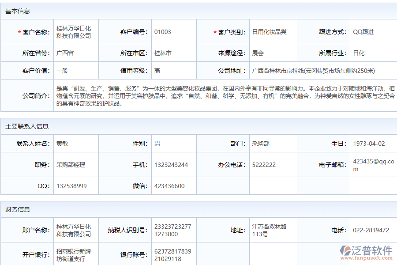Select the 客户名称 value 桂林万华日化科技有限公司
This screenshot has height=265, width=397.
coord(74,32)
